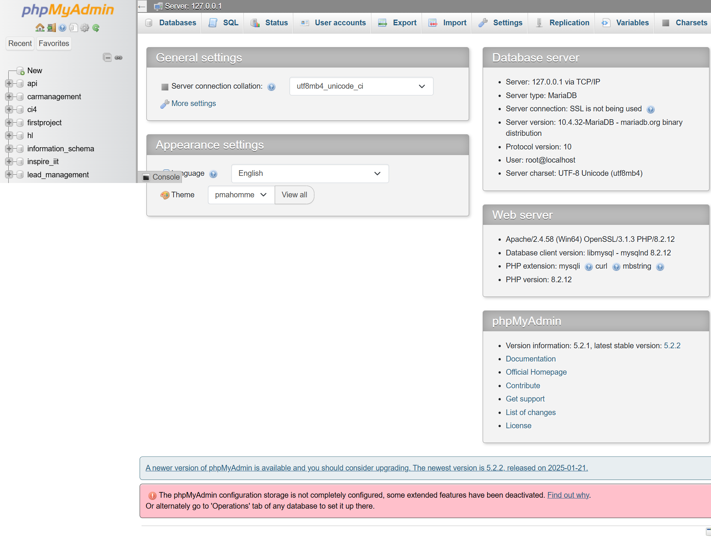Expand the ci4 database node

[x=9, y=109]
